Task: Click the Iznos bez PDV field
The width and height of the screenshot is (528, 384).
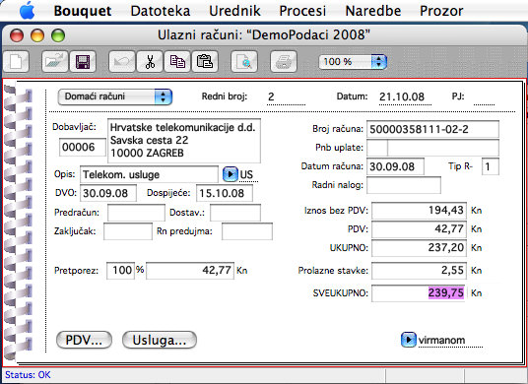Action: point(420,211)
